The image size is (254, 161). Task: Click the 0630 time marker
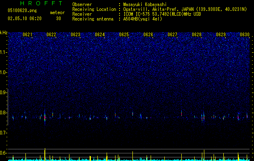[x=245, y=35]
